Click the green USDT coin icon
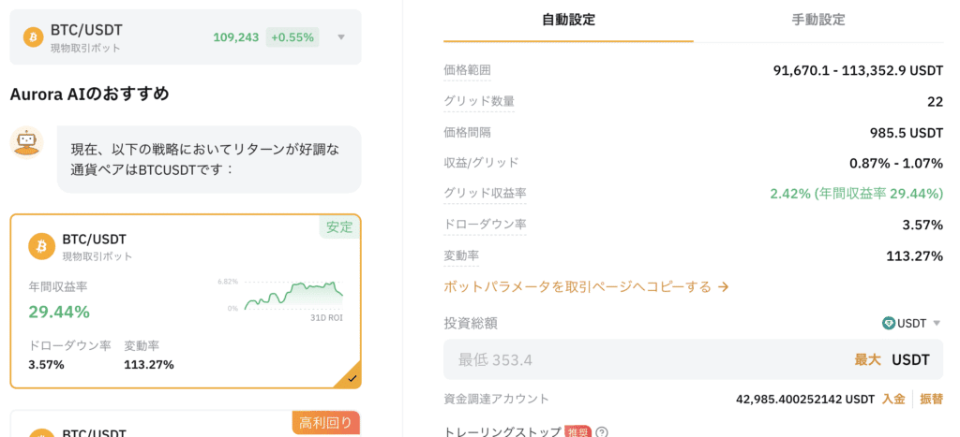The width and height of the screenshot is (960, 437). tap(889, 323)
